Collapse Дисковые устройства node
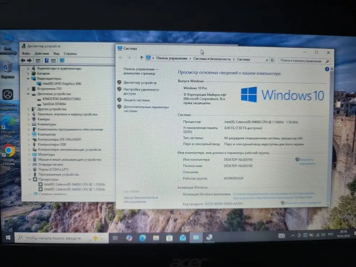 point(28,94)
